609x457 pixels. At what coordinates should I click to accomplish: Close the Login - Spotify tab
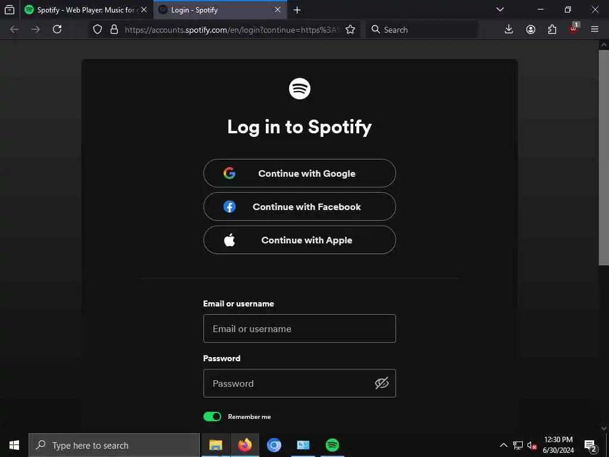coord(278,10)
